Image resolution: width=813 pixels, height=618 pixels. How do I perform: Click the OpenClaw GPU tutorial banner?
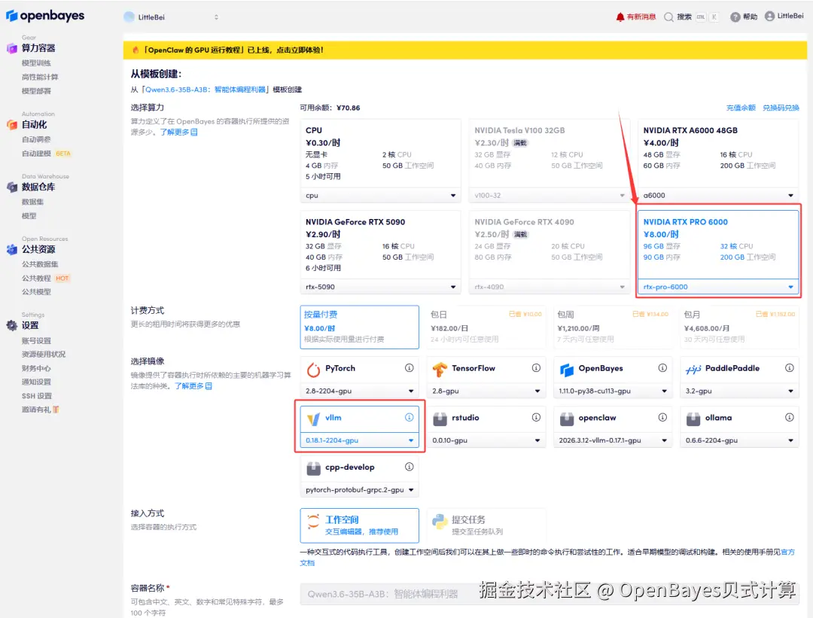coord(465,50)
